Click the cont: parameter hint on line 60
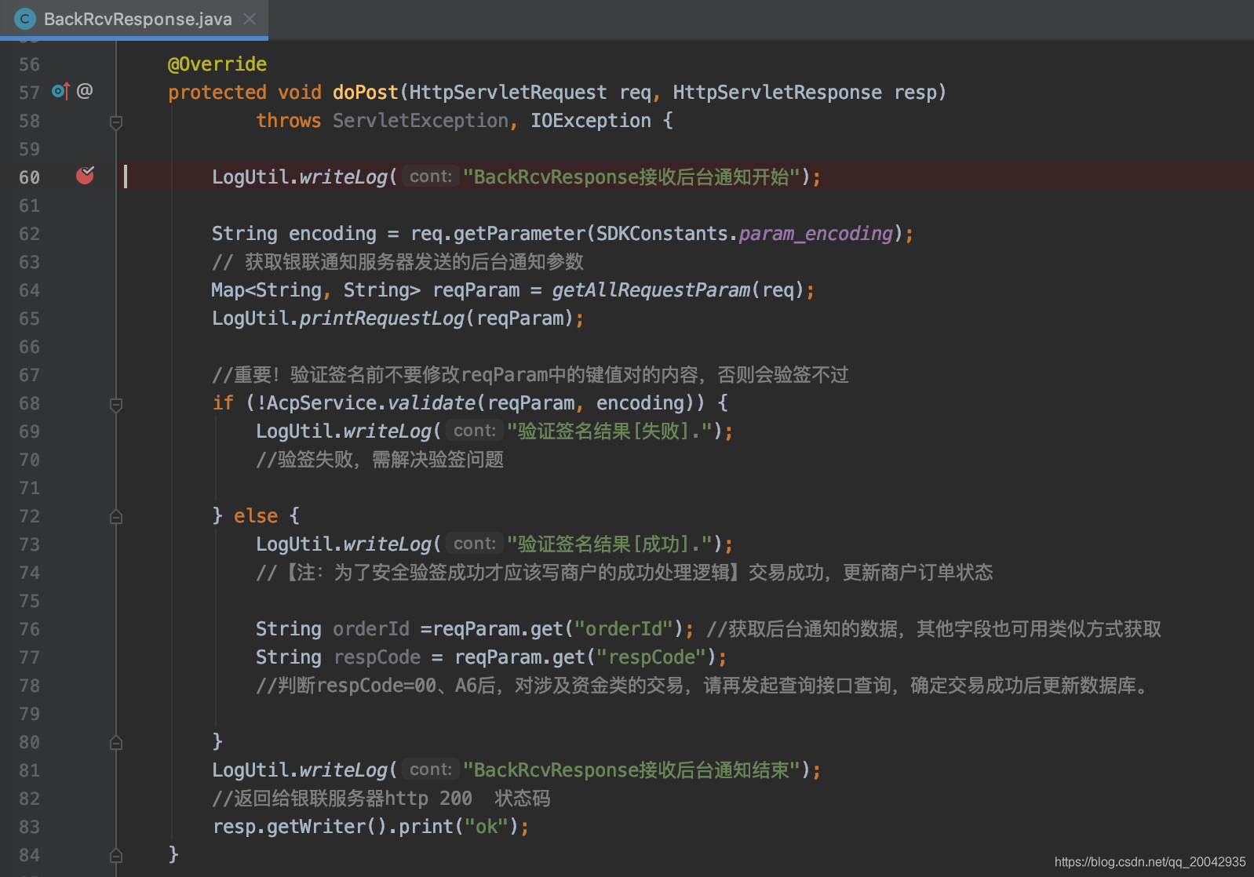 pos(431,176)
